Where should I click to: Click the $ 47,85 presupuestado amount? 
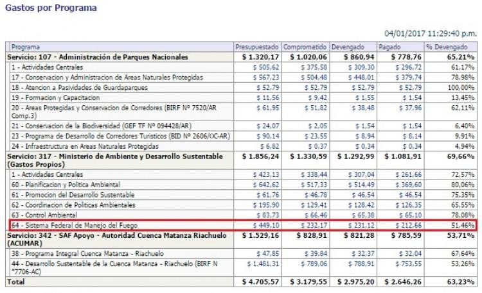pos(268,254)
